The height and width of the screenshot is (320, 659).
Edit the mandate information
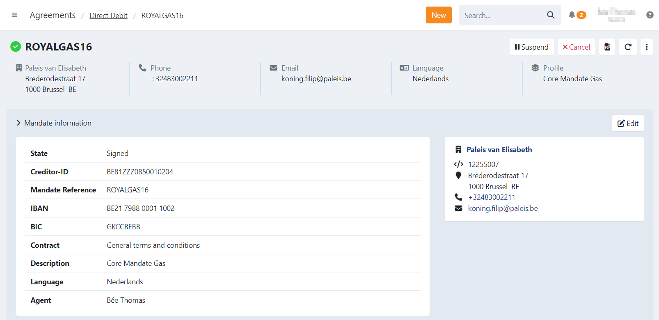[x=628, y=123]
